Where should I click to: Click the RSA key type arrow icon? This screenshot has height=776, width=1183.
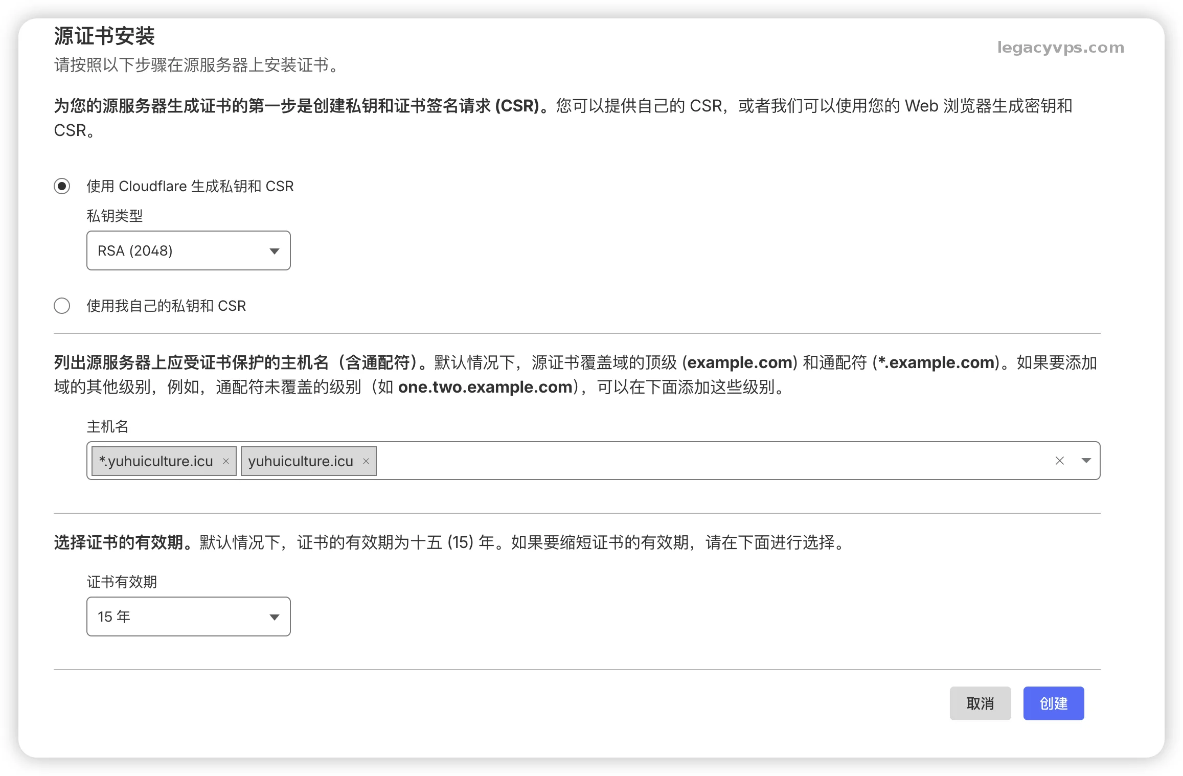point(275,251)
